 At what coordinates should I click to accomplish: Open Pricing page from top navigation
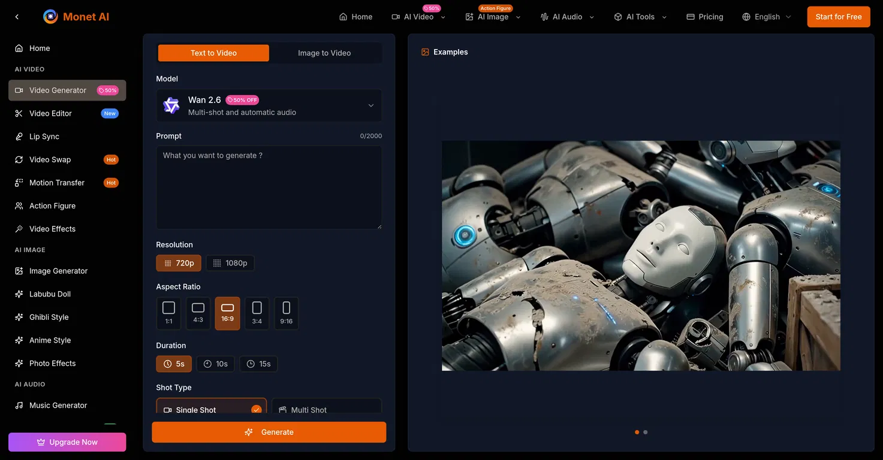705,17
